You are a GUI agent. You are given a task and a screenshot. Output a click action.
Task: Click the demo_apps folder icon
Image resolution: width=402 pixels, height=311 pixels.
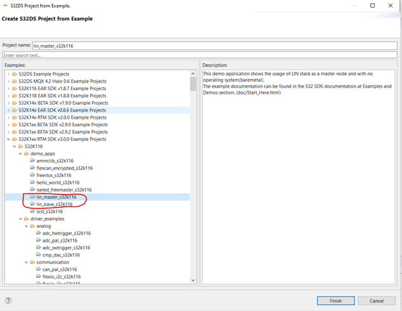click(x=27, y=154)
